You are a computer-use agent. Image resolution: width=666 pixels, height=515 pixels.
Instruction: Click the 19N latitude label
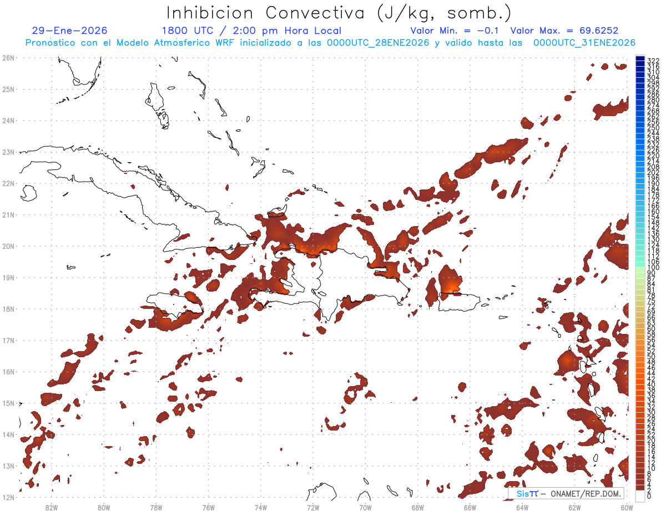tap(8, 277)
